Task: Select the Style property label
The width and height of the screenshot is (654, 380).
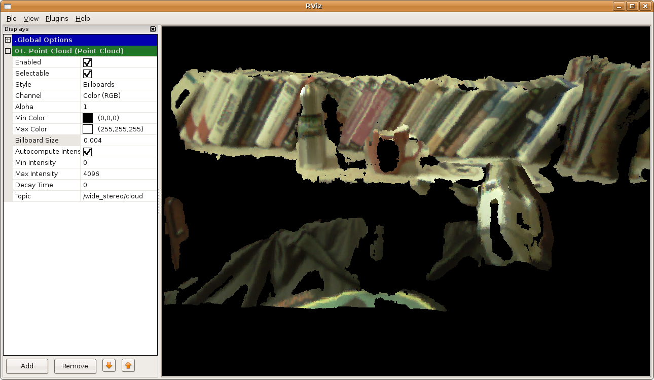Action: pyautogui.click(x=23, y=84)
